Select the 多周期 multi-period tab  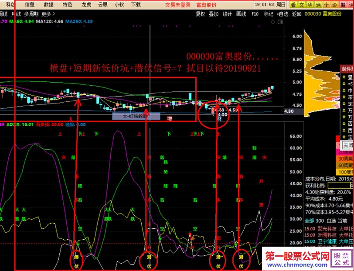31,14
